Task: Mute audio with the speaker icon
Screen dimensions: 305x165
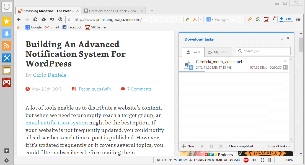Action: 254,160
